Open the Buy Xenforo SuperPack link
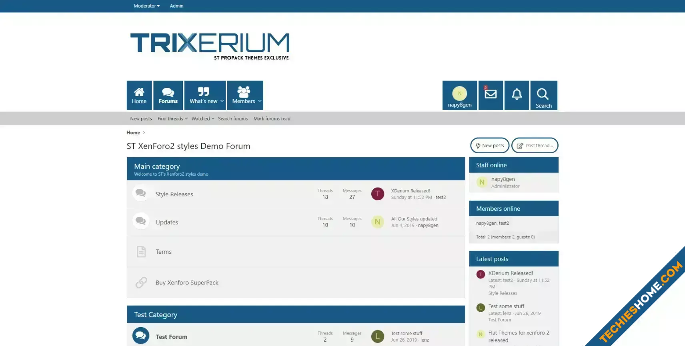 click(187, 283)
